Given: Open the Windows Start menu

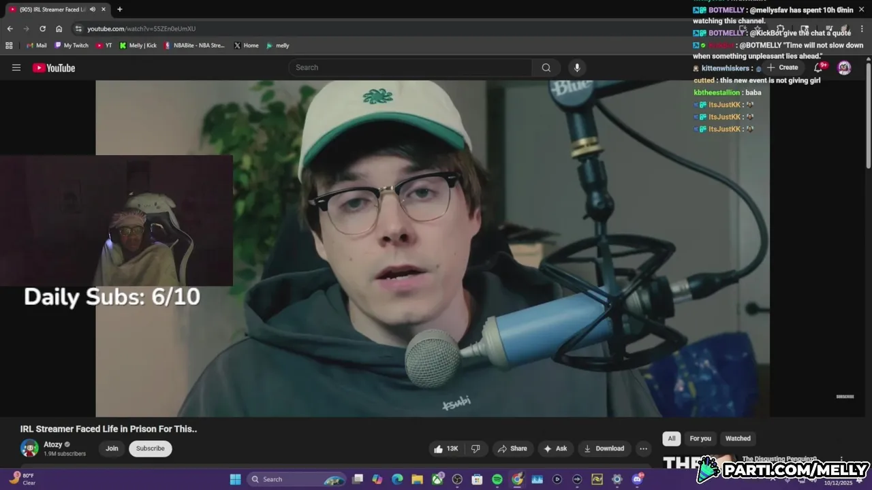Looking at the screenshot, I should [x=235, y=479].
